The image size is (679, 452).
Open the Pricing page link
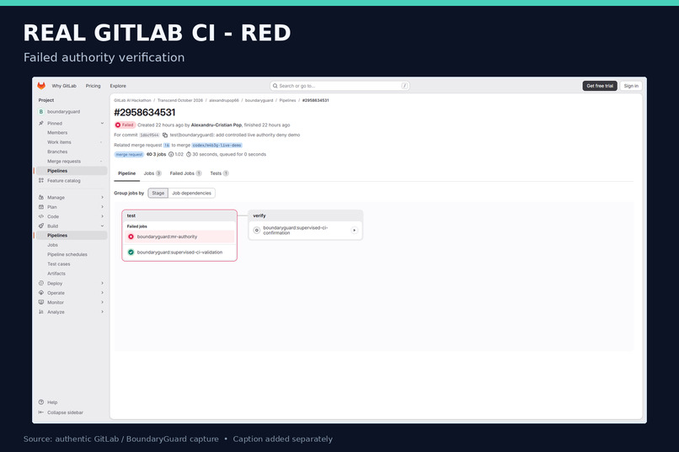coord(94,86)
